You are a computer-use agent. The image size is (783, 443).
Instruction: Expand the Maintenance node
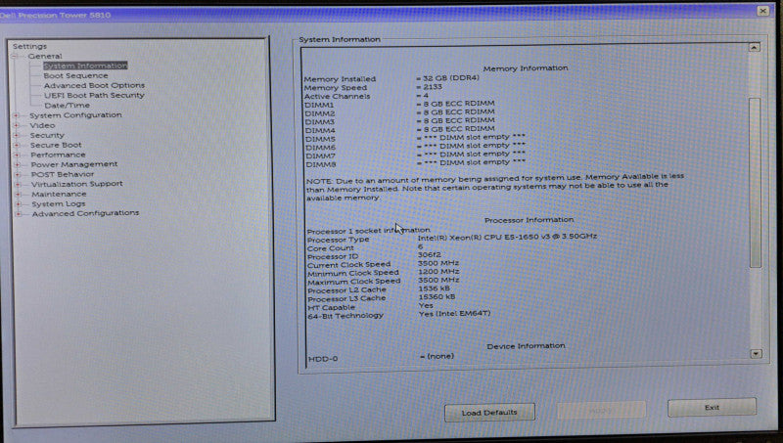(18, 194)
